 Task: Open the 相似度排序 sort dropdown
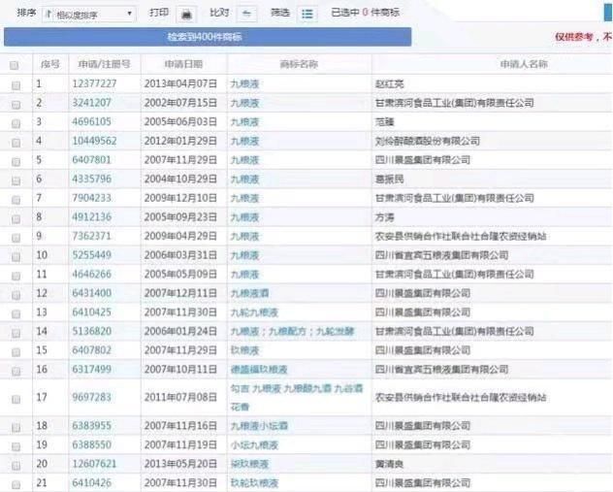89,14
